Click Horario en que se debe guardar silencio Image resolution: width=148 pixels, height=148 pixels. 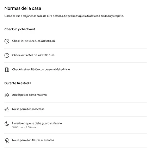tap(37, 123)
